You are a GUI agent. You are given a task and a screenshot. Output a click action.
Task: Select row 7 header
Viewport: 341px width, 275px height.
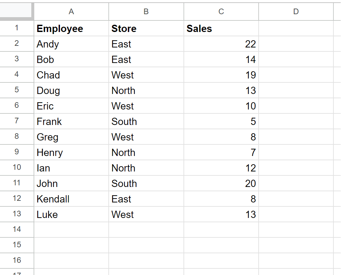coord(17,121)
